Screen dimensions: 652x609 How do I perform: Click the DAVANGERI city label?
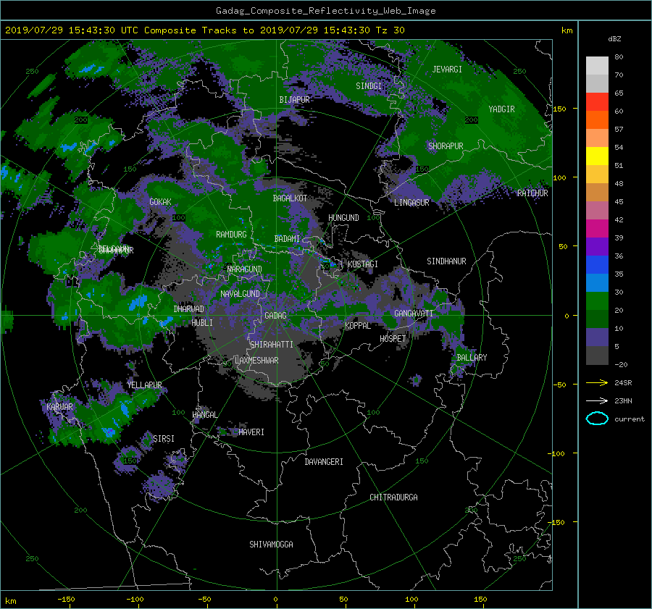[x=324, y=462]
